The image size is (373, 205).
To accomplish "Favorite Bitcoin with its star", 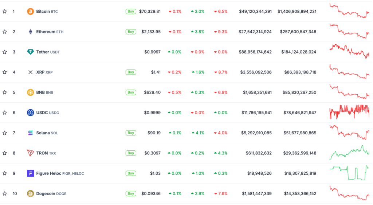I will pyautogui.click(x=5, y=11).
